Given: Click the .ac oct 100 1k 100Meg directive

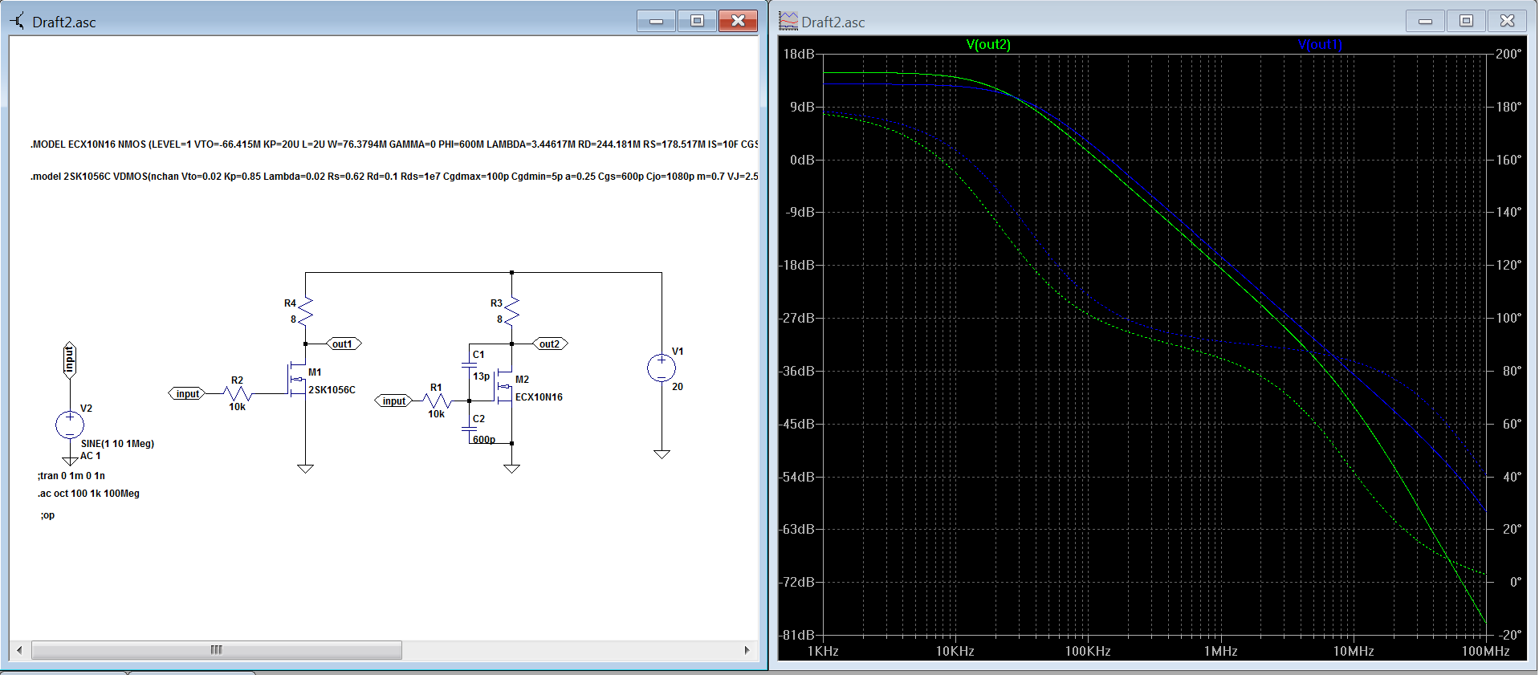Looking at the screenshot, I should pos(89,494).
